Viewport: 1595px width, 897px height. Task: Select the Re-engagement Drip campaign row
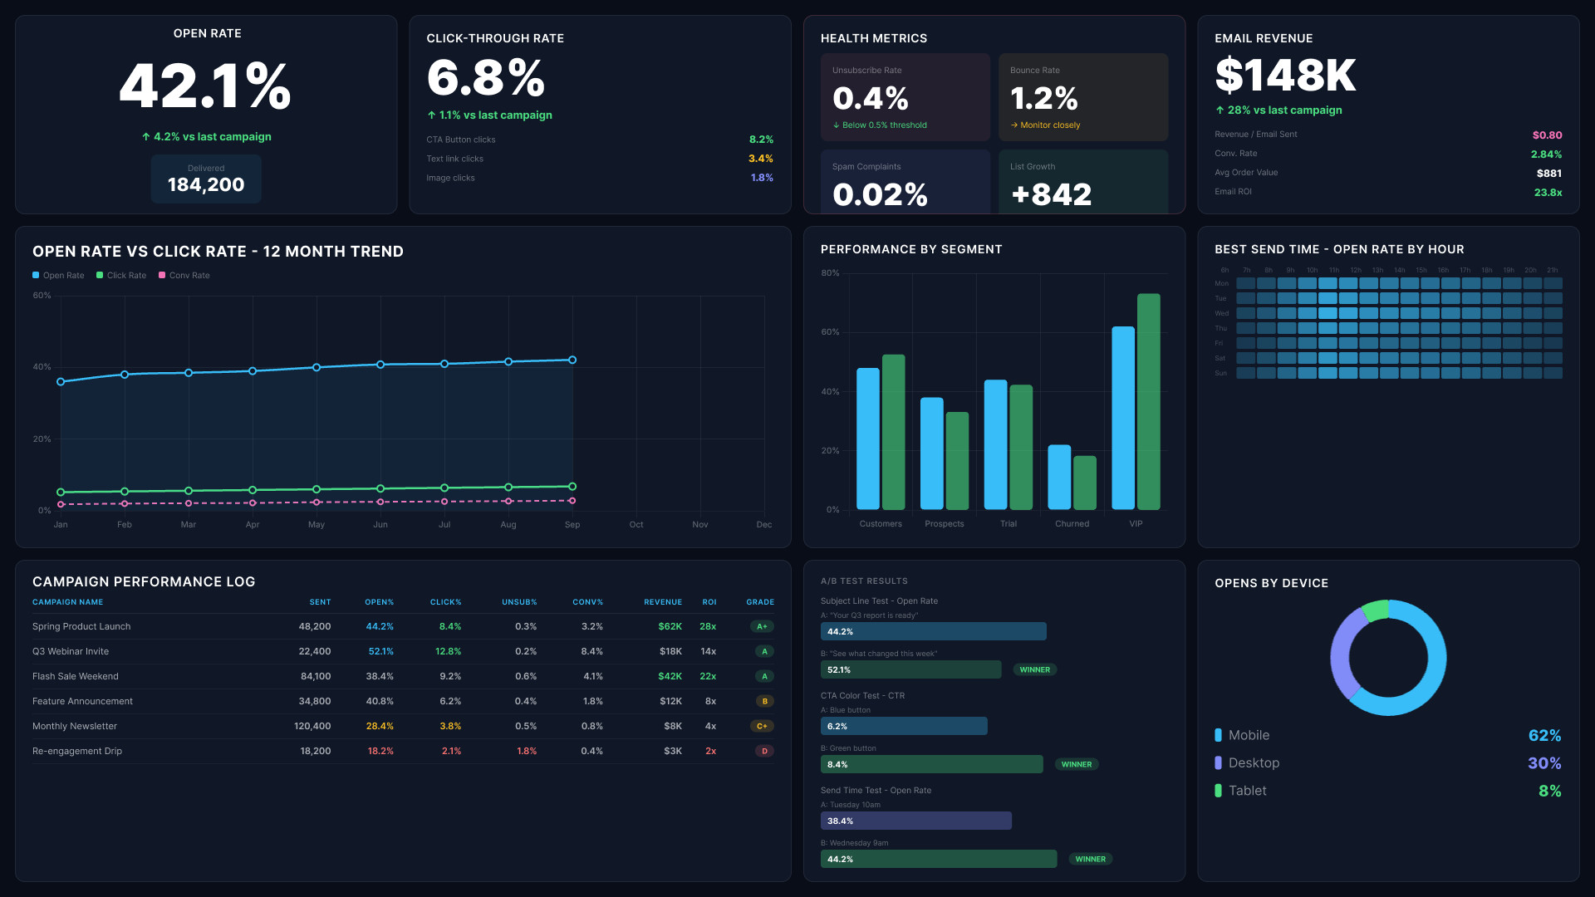point(403,751)
